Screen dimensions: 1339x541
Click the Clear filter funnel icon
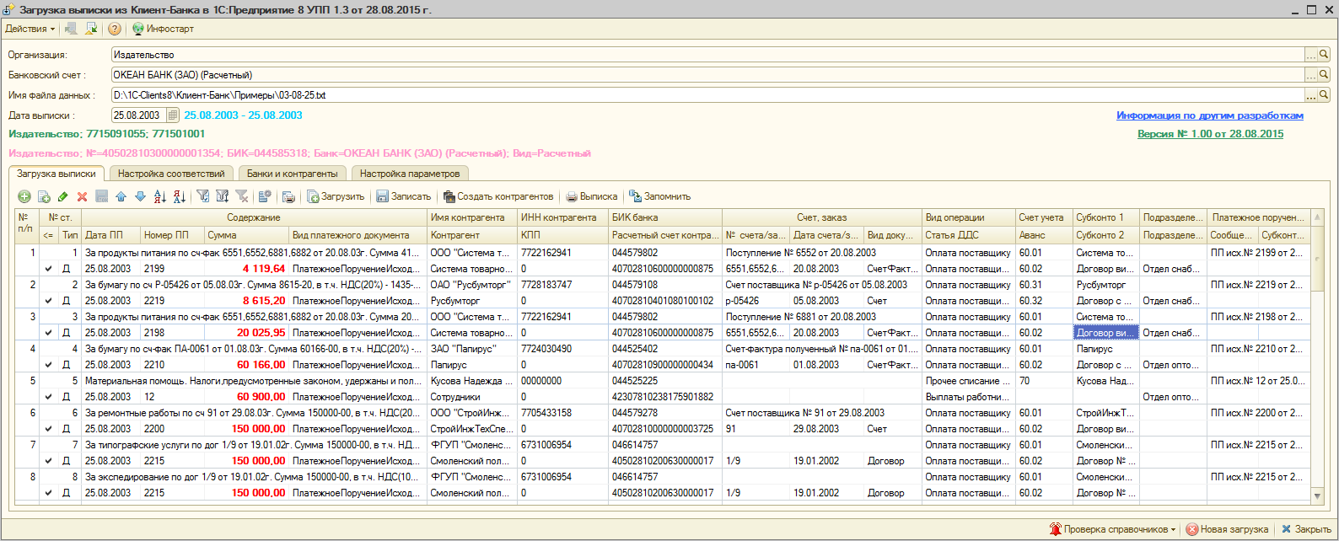241,196
